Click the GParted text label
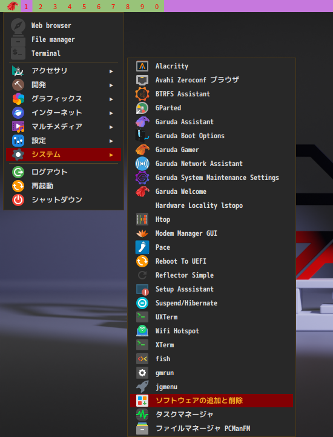 [x=168, y=108]
